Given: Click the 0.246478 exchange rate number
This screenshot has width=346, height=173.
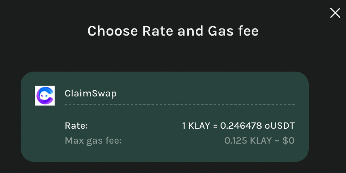Looking at the screenshot, I should pos(241,126).
